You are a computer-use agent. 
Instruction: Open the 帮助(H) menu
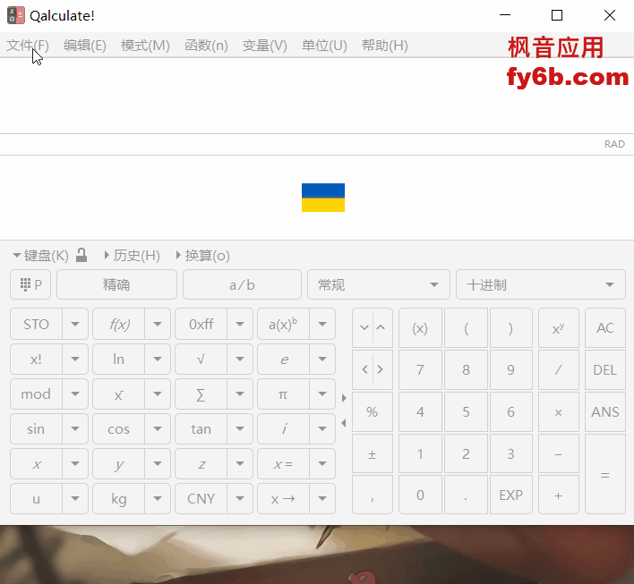pos(384,46)
